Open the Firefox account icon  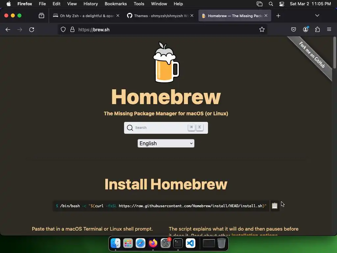[306, 29]
